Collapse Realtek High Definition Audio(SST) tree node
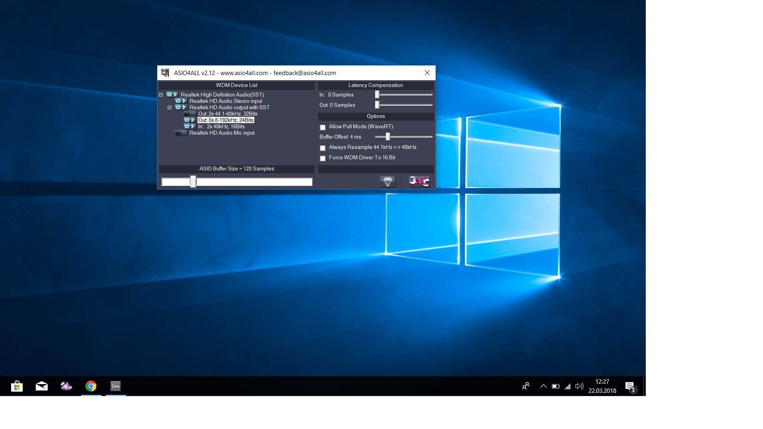The width and height of the screenshot is (763, 429). click(161, 95)
